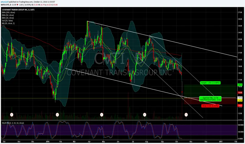Viewport: 245px width, 144px height.
Task: Click the 2017 year label on time axis
Action: point(221,142)
